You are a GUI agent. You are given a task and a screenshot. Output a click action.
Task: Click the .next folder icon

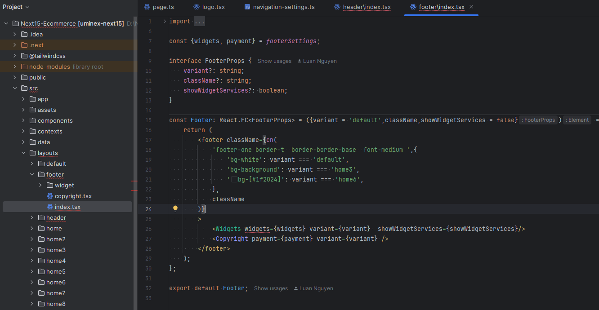[24, 45]
